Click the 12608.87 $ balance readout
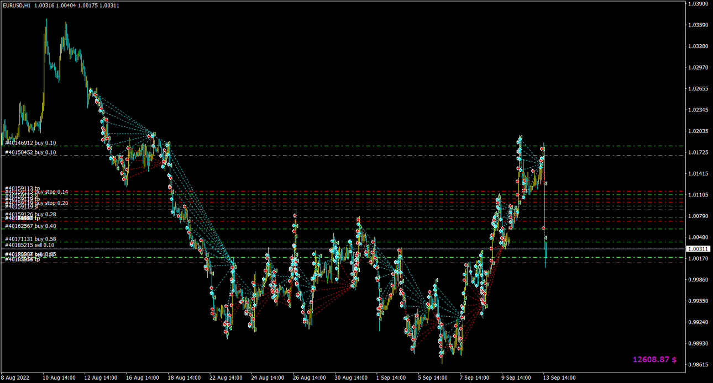This screenshot has width=713, height=383. (x=655, y=359)
